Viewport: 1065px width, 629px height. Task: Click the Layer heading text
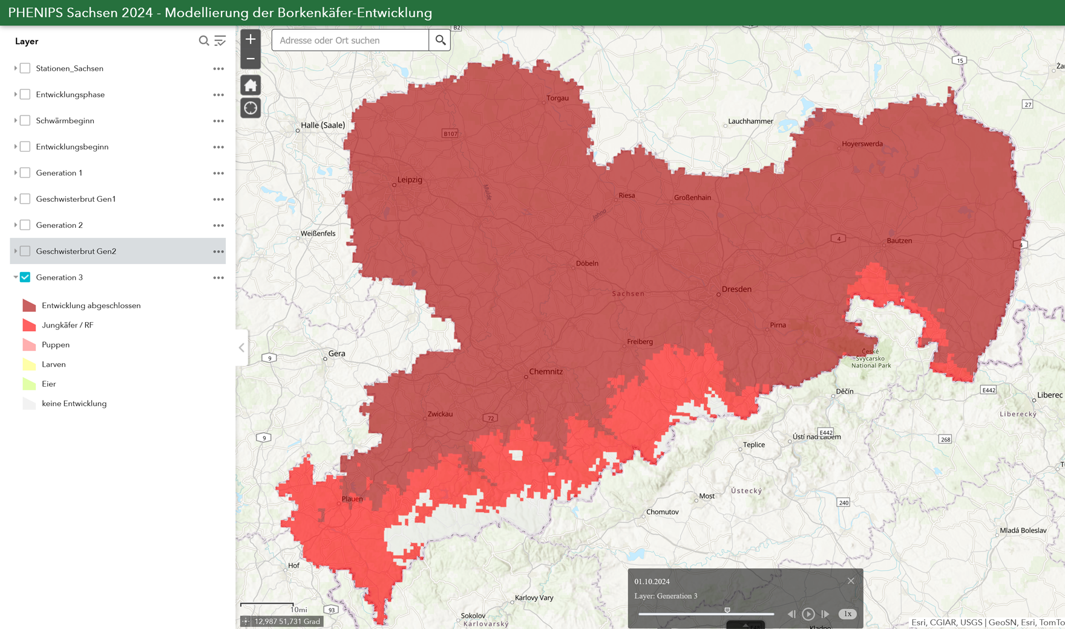pos(27,41)
